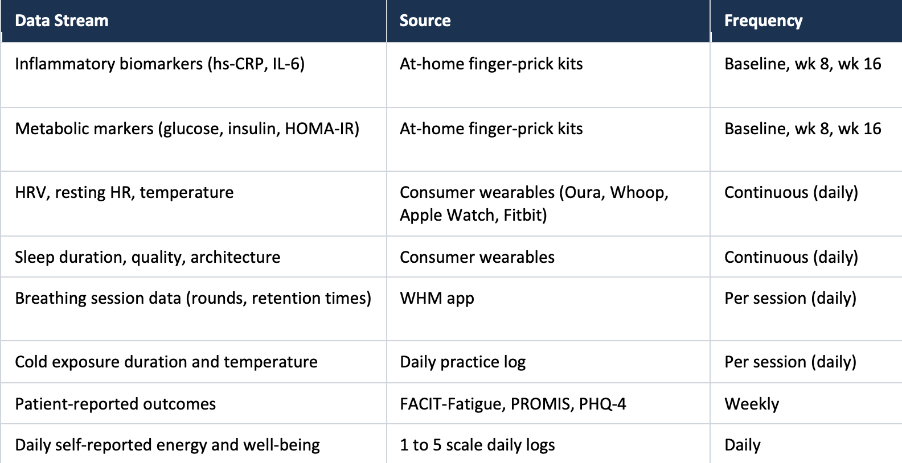Select the Metabolic markers cell
This screenshot has width=902, height=463.
tap(187, 129)
